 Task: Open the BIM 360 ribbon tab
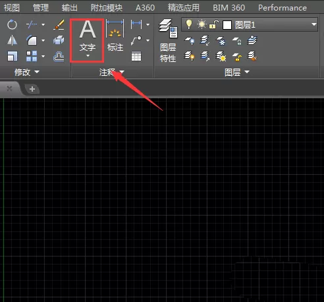(x=229, y=8)
